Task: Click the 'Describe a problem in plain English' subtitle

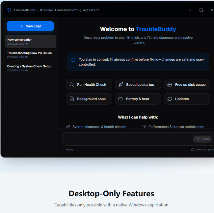Action: (138, 40)
